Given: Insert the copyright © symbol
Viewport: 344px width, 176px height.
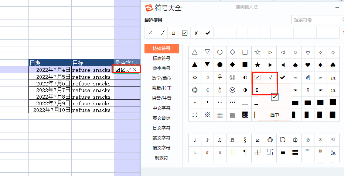Looking at the screenshot, I should [333, 140].
